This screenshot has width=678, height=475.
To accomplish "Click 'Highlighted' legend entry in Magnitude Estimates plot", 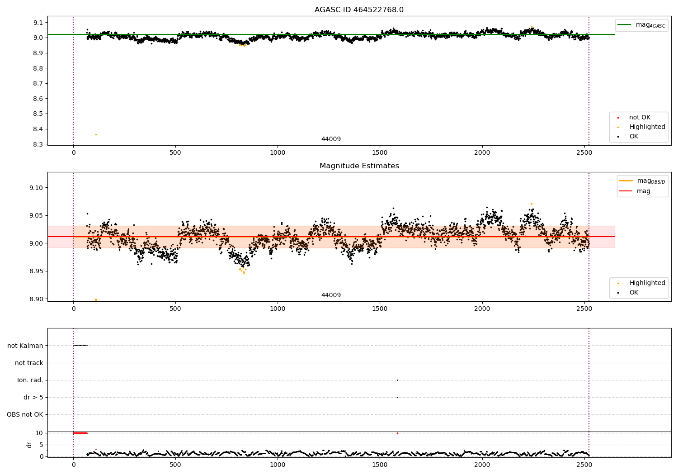I will click(x=647, y=283).
